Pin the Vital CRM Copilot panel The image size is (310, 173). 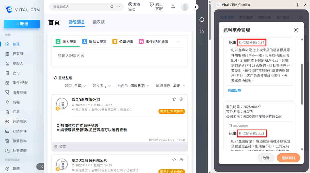click(x=297, y=5)
